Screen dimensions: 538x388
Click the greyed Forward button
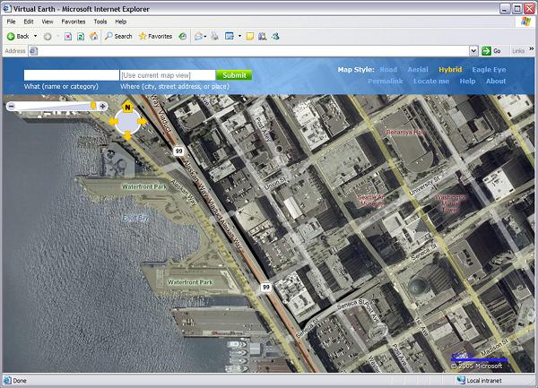click(x=48, y=37)
